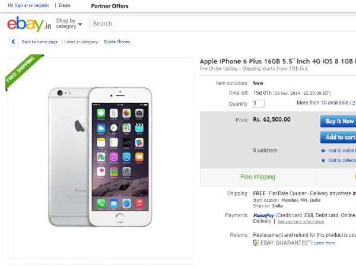The image size is (356, 267).
Task: Click the eye icon for Add to watch list
Action: tap(323, 151)
